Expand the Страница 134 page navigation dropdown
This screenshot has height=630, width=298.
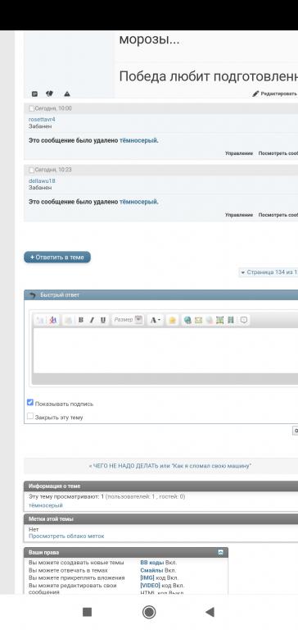[x=269, y=272]
